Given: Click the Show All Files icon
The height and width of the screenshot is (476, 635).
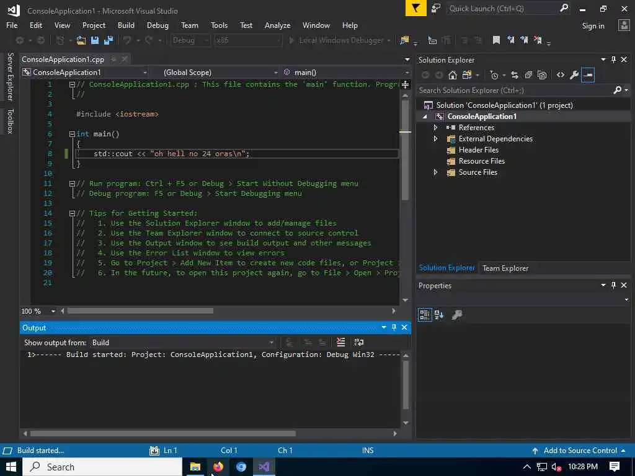Looking at the screenshot, I should (x=542, y=75).
